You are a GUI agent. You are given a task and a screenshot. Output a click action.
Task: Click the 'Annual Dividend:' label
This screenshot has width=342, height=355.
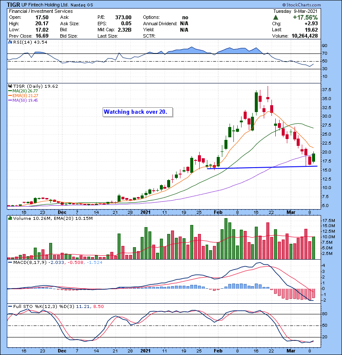tap(160, 24)
